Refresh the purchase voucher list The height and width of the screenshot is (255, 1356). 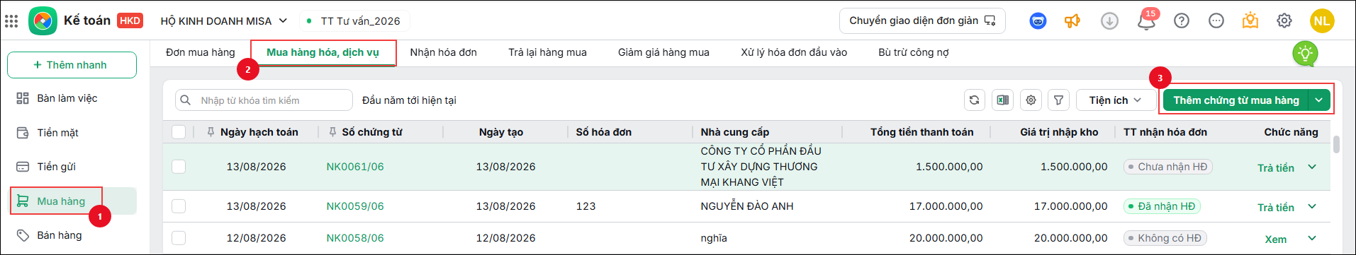[x=975, y=100]
